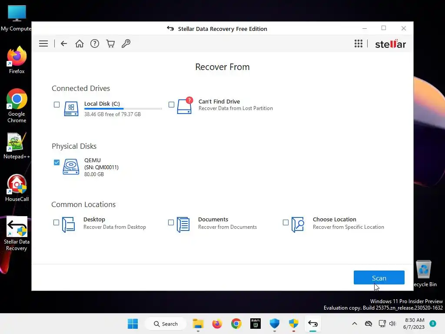The width and height of the screenshot is (445, 334).
Task: Click the 'Recover from Documents' text
Action: (x=227, y=227)
